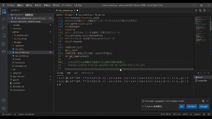Open law_number.py in the explorer
Image resolution: width=212 pixels, height=119 pixels.
(22, 56)
